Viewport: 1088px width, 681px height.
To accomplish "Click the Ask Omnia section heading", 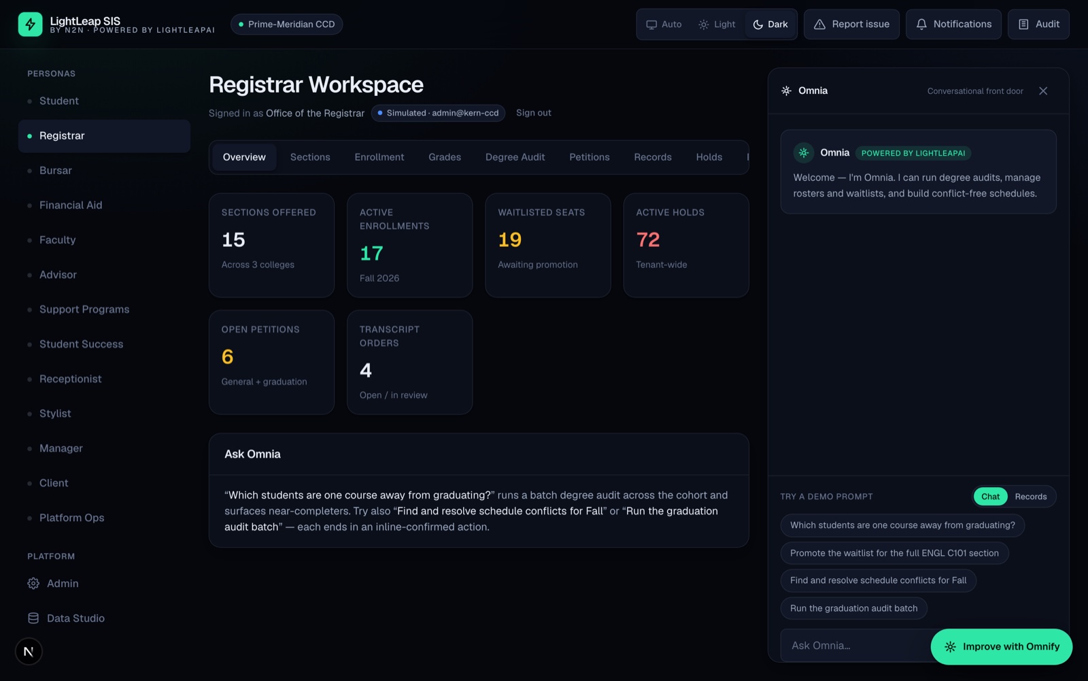I will pyautogui.click(x=252, y=454).
